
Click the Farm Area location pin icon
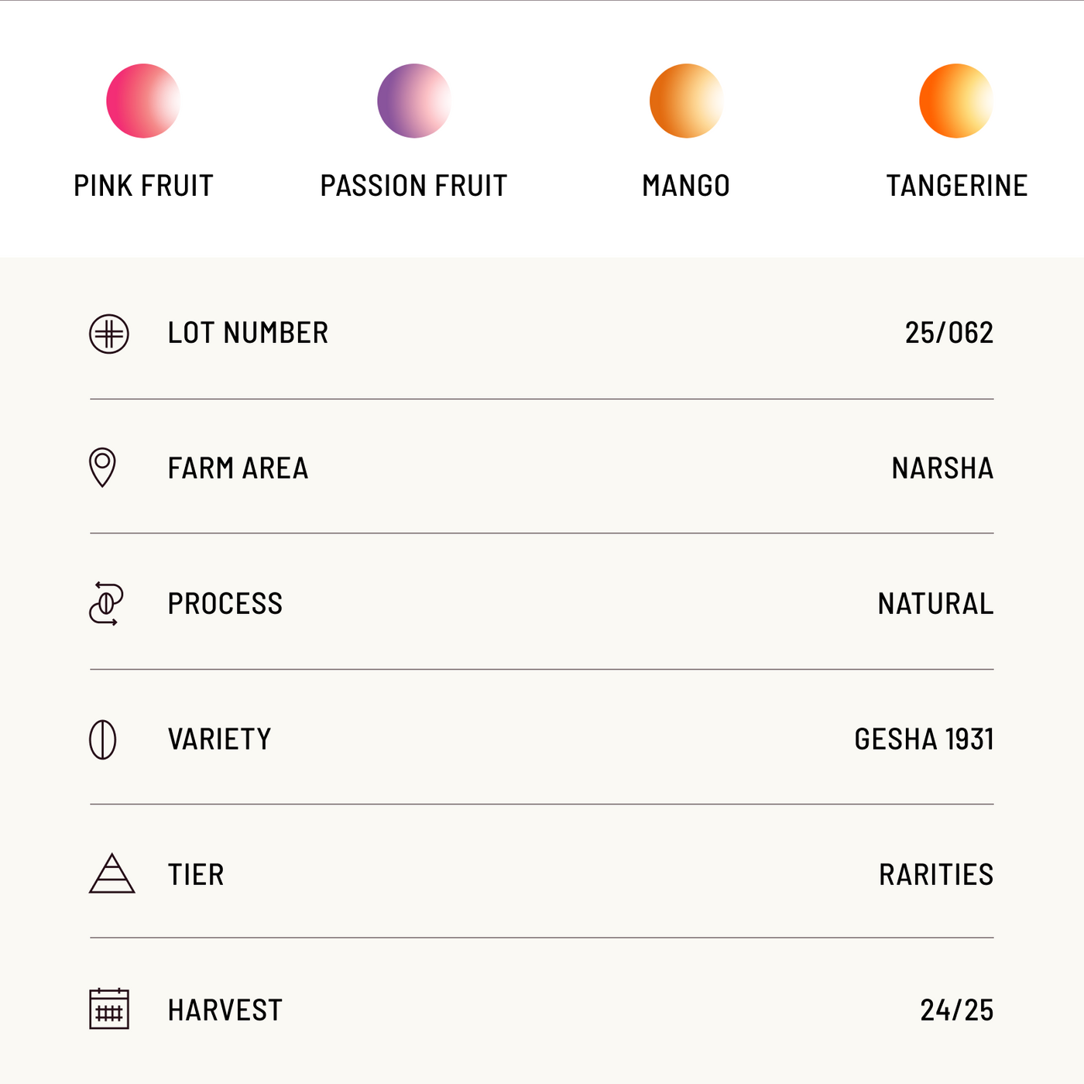pos(102,467)
